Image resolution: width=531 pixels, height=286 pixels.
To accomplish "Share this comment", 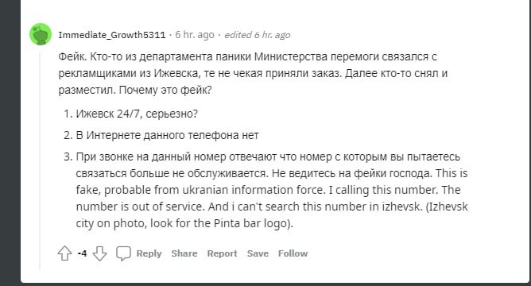I will tap(184, 253).
